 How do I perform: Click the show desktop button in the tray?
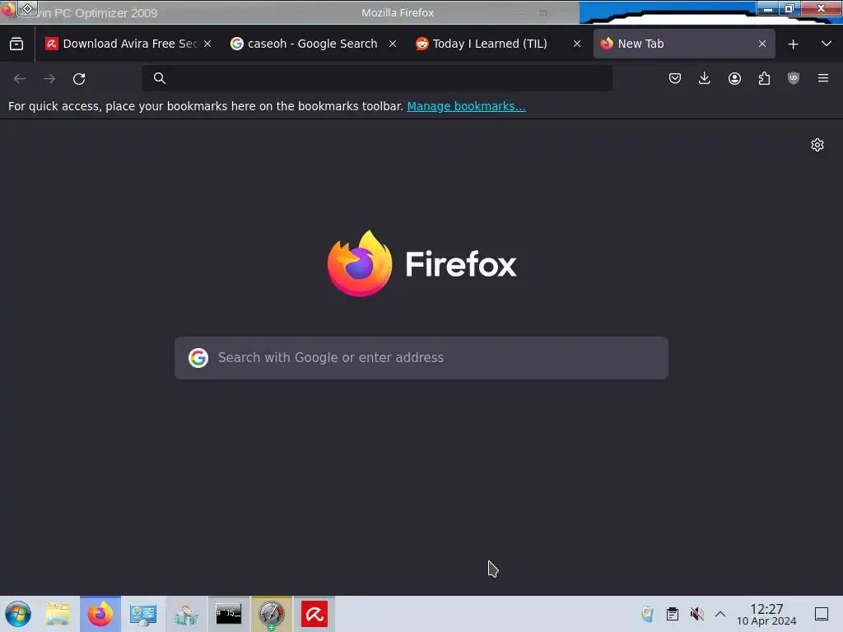click(822, 614)
